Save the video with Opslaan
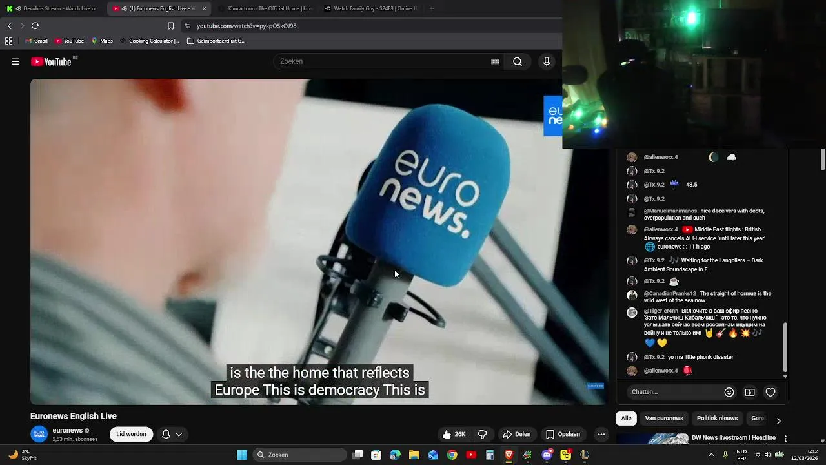 [563, 434]
